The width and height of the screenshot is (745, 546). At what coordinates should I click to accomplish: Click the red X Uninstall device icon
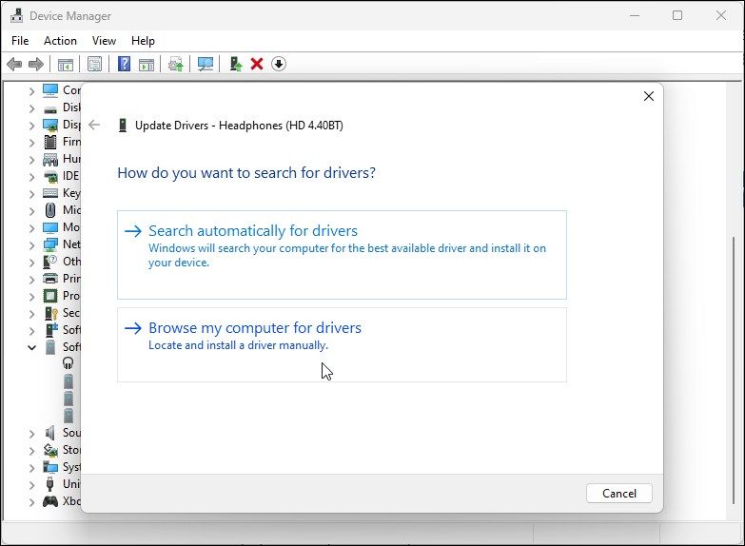(x=257, y=64)
